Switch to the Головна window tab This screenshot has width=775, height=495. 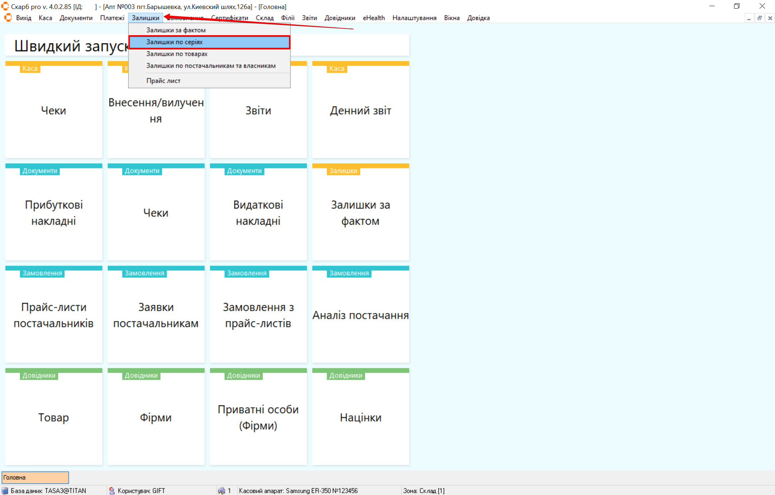tap(35, 477)
